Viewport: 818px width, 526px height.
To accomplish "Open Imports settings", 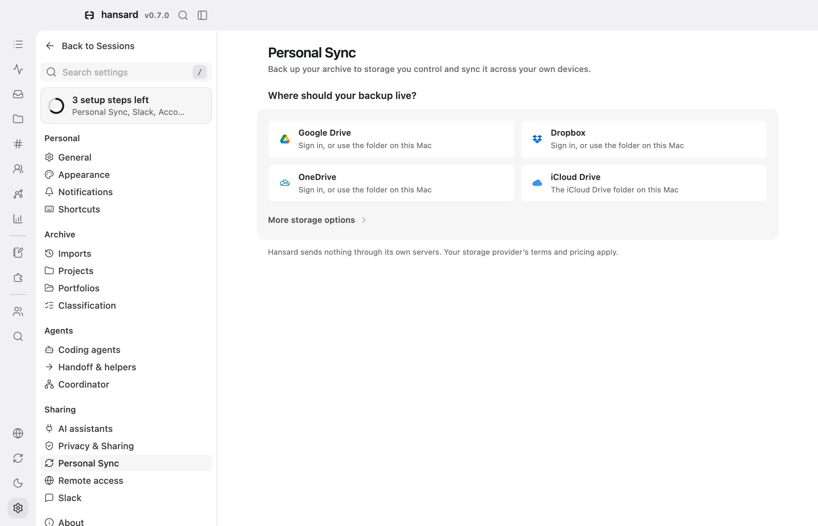I will 126,254.
